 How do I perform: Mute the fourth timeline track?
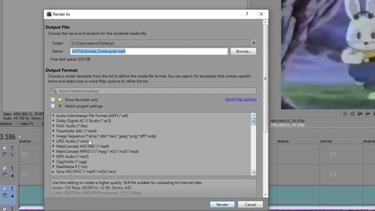click(x=5, y=209)
